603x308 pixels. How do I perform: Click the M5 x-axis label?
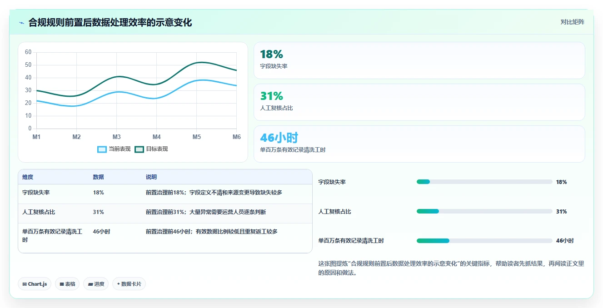[196, 137]
